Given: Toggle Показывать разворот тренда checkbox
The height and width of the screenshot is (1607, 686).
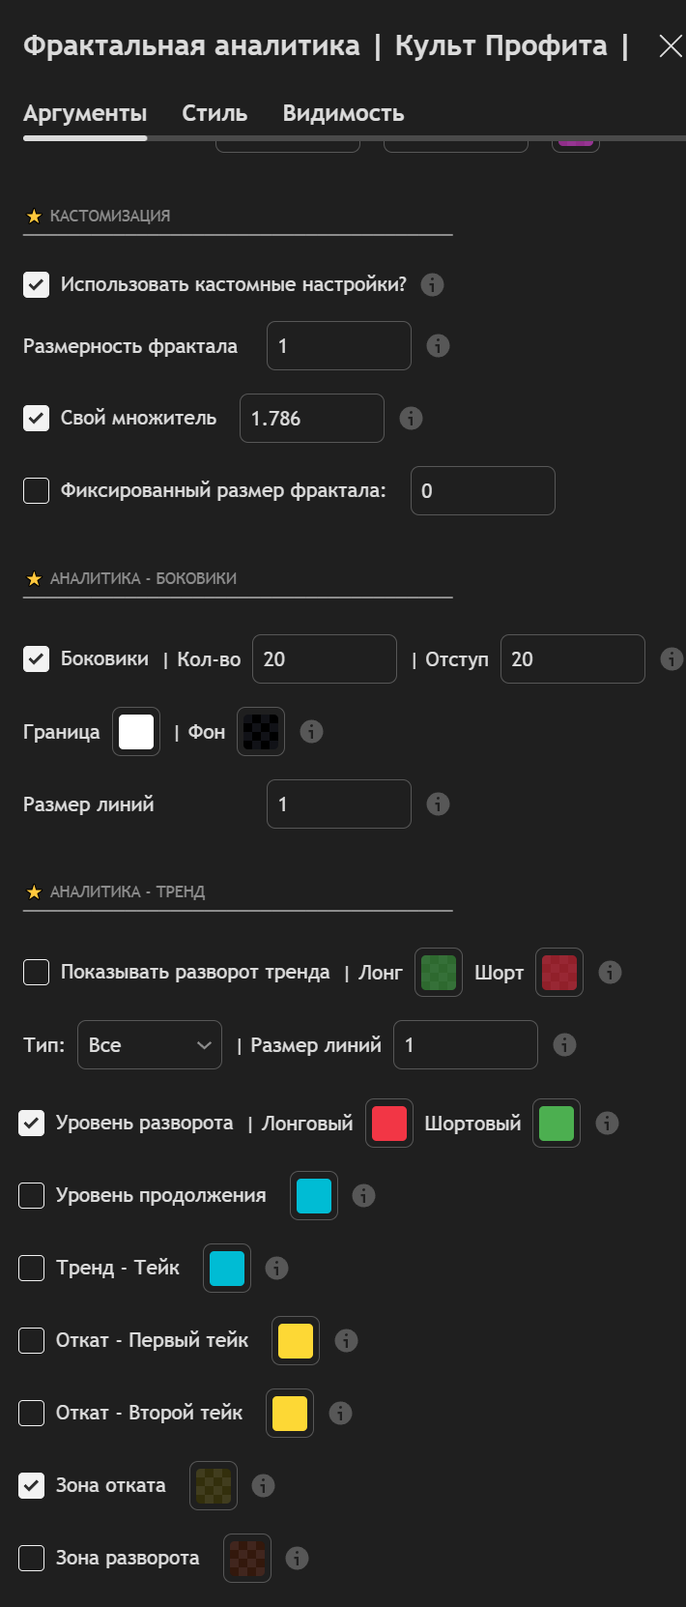Looking at the screenshot, I should coord(37,973).
